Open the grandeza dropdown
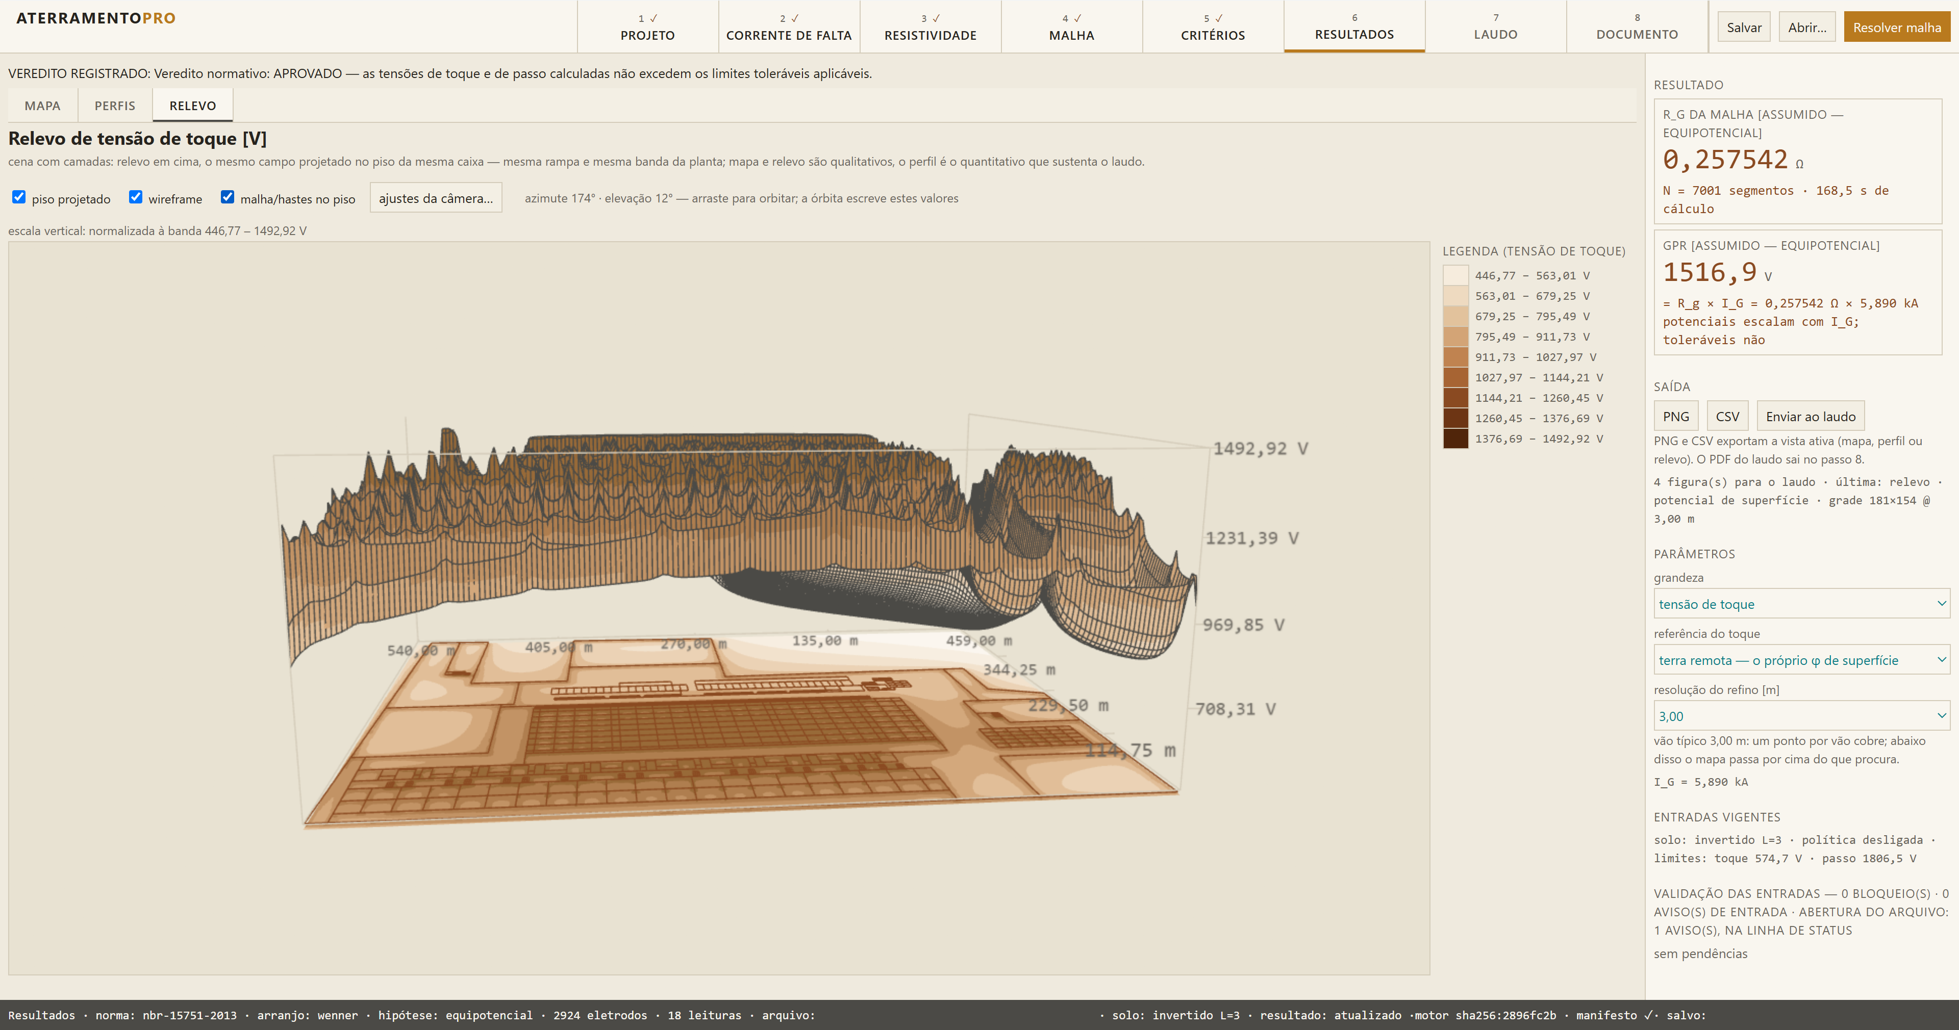 tap(1801, 604)
